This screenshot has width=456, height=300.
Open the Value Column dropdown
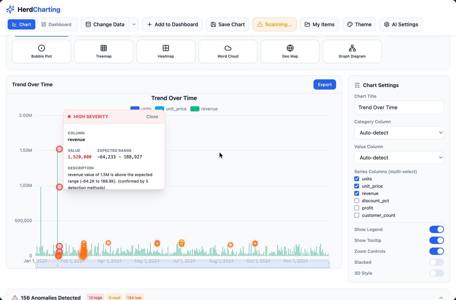click(x=399, y=158)
